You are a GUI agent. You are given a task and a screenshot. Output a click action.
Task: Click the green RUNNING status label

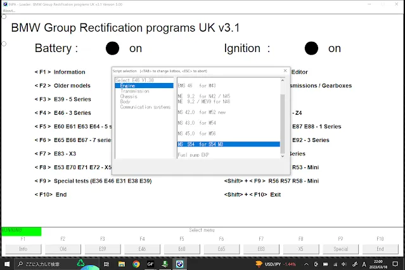coord(21,231)
